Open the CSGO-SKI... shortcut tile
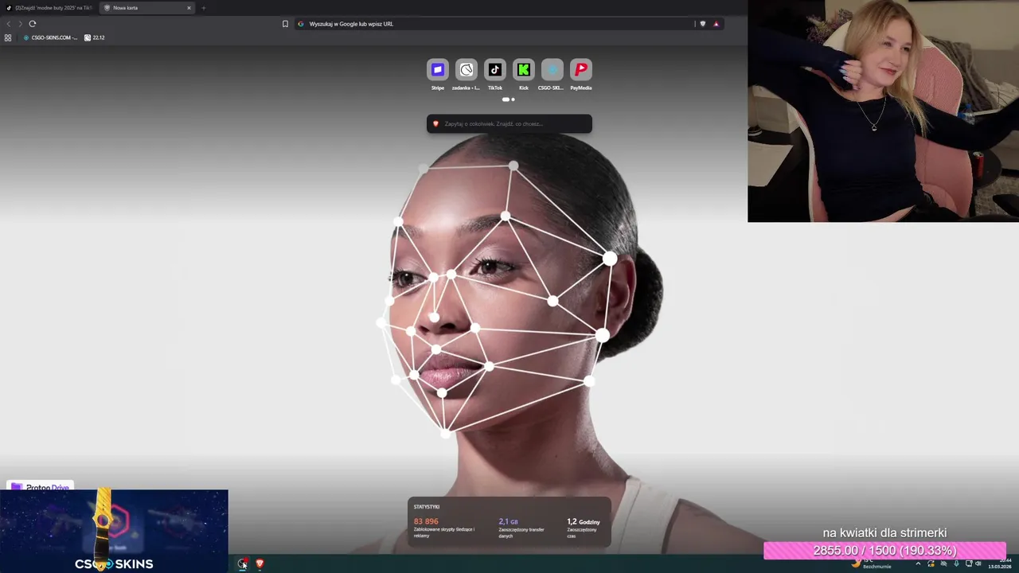Screen dimensions: 1019x573 point(552,70)
